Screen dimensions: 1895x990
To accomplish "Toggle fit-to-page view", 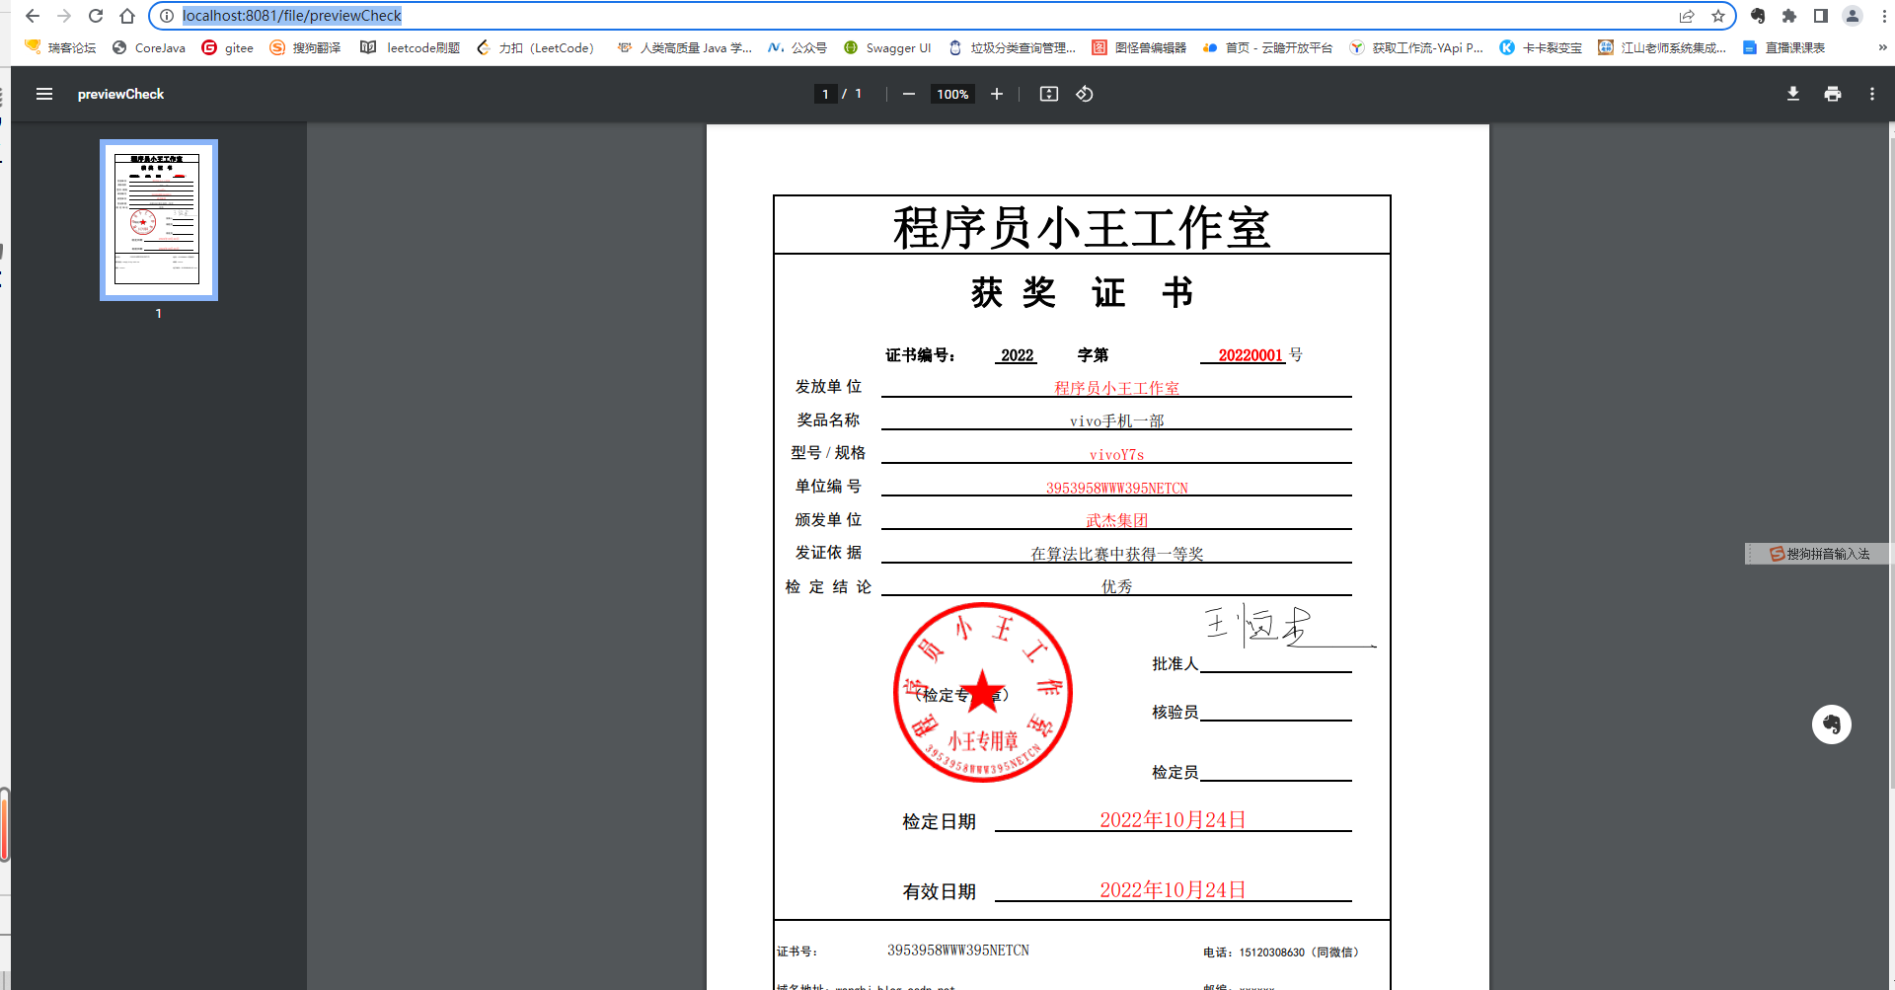I will point(1048,94).
